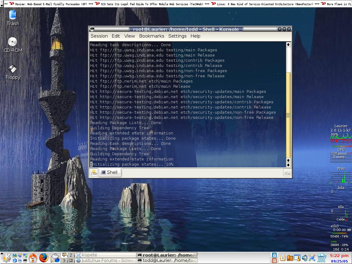Click the 504M - 74% memory meter
352x264 pixels.
click(x=339, y=237)
